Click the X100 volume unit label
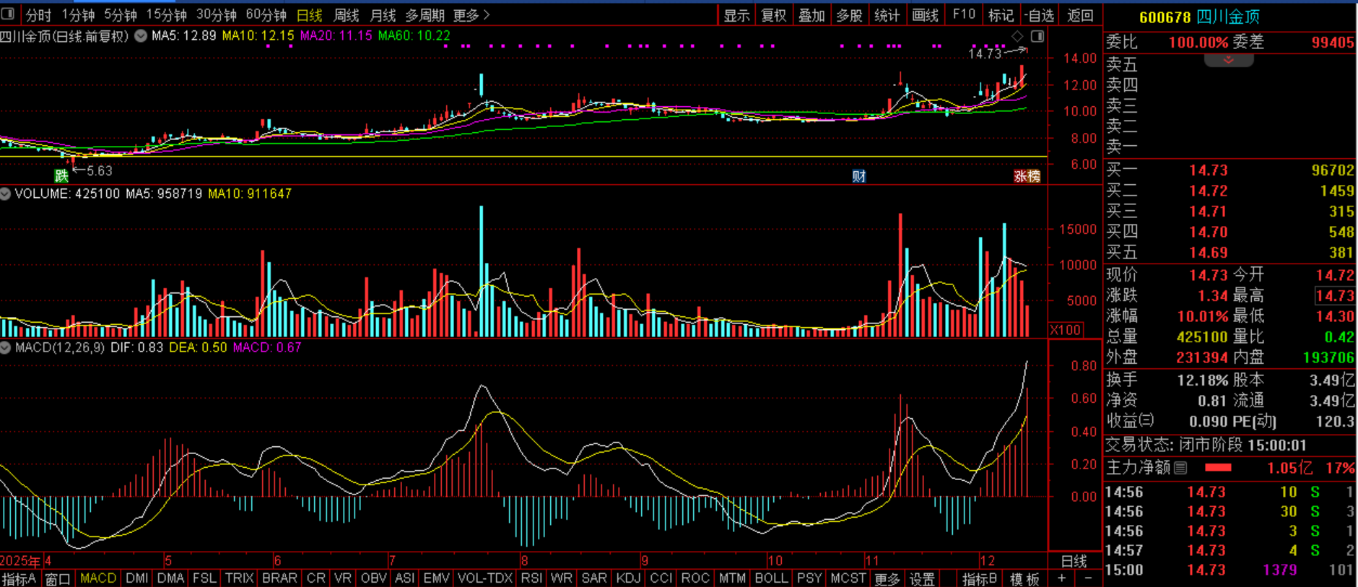This screenshot has height=587, width=1358. point(1066,330)
